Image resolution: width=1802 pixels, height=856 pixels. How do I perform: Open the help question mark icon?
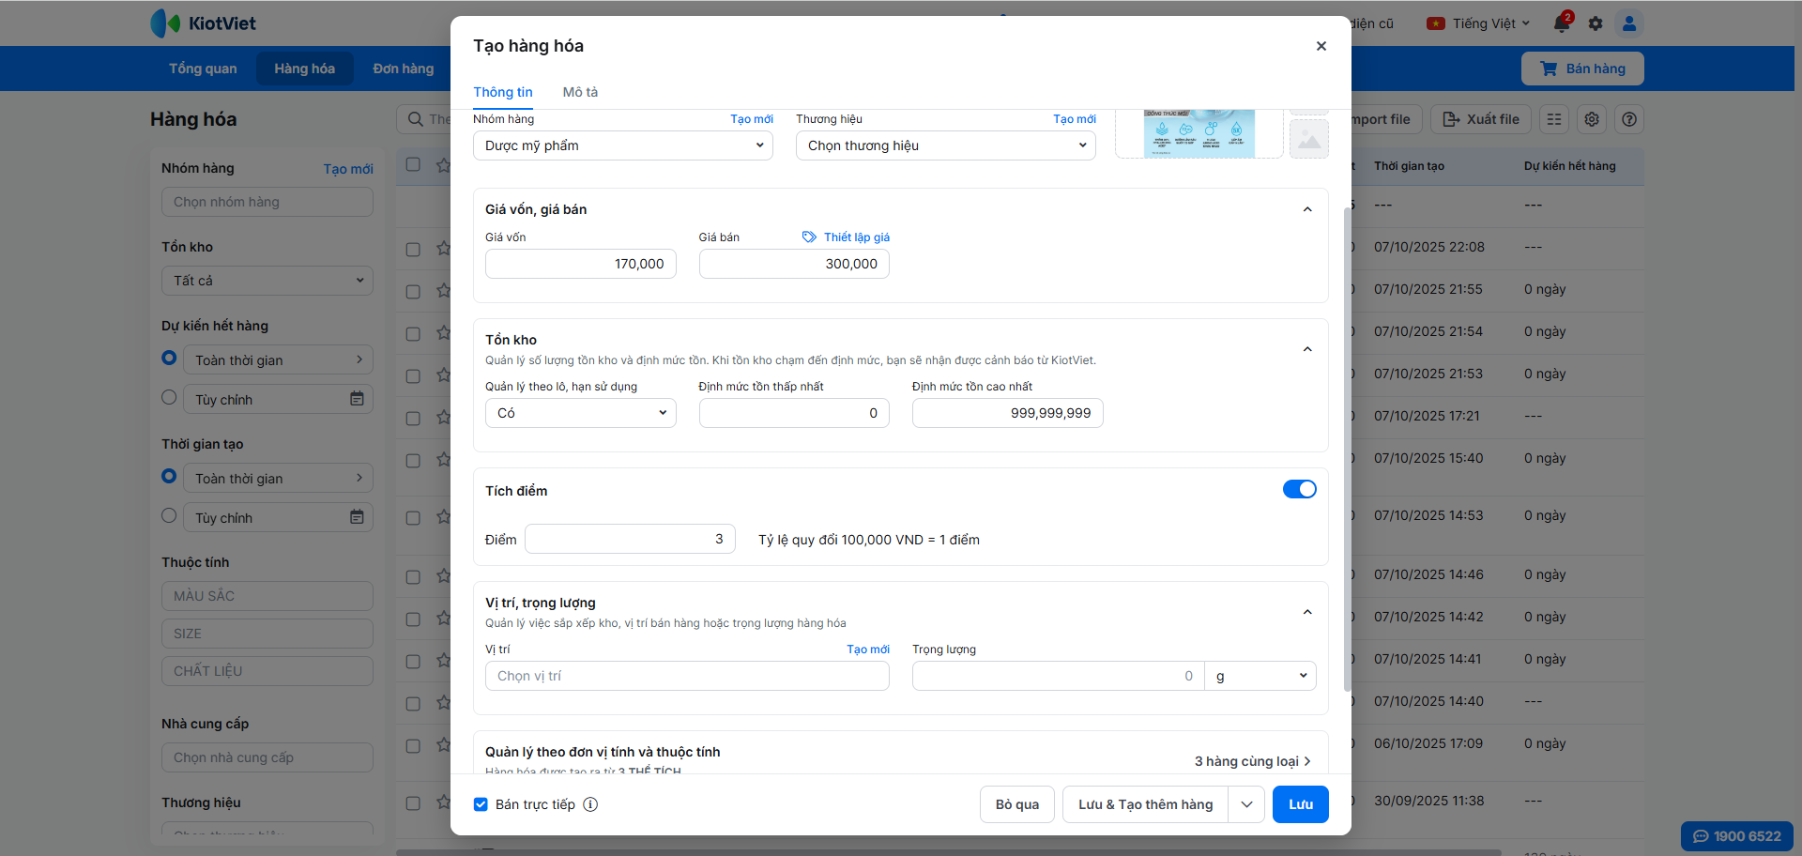(1629, 119)
